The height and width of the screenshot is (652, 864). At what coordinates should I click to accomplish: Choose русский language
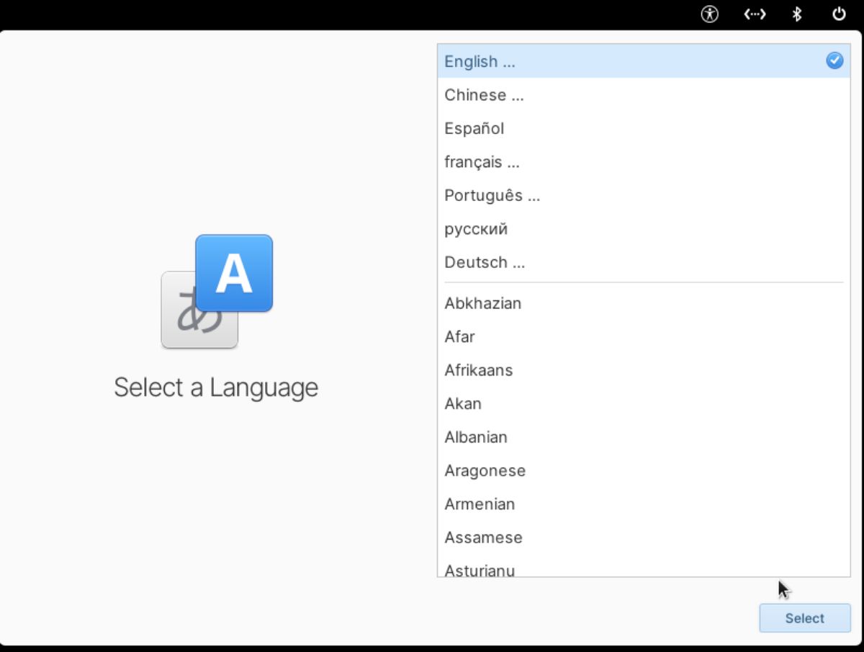(x=644, y=229)
